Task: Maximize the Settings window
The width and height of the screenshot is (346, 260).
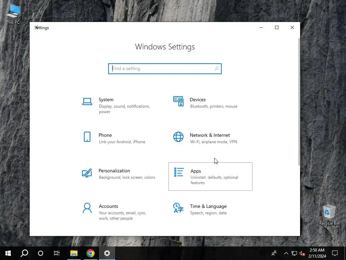Action: [277, 27]
